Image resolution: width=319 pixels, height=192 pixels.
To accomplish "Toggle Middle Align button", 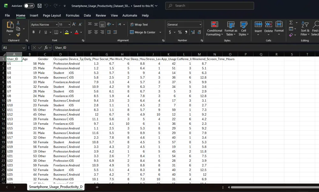I will tap(96, 24).
